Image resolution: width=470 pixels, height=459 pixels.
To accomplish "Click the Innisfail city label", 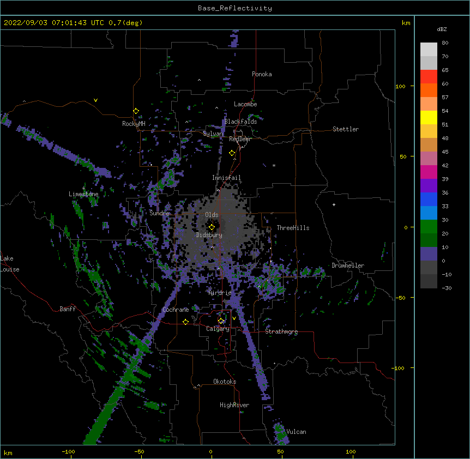I will tap(226, 178).
